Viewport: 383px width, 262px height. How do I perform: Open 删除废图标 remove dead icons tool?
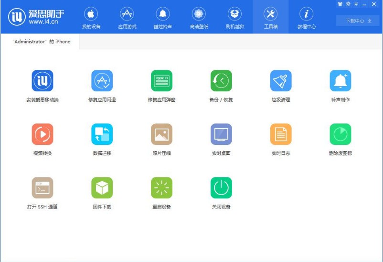point(340,134)
